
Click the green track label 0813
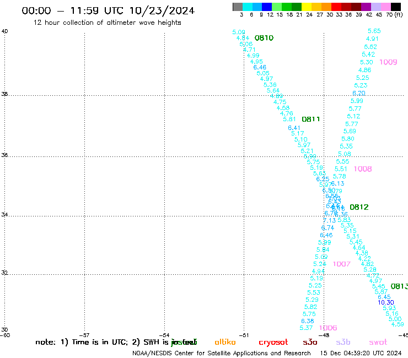399,286
